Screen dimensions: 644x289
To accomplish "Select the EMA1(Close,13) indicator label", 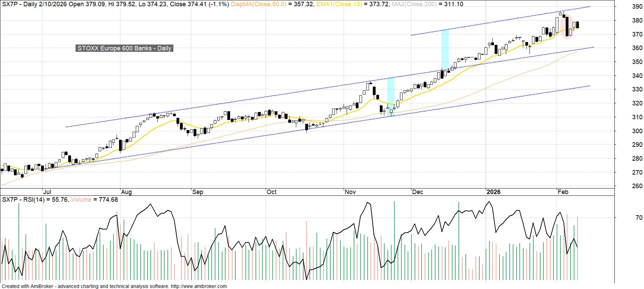I will click(339, 4).
